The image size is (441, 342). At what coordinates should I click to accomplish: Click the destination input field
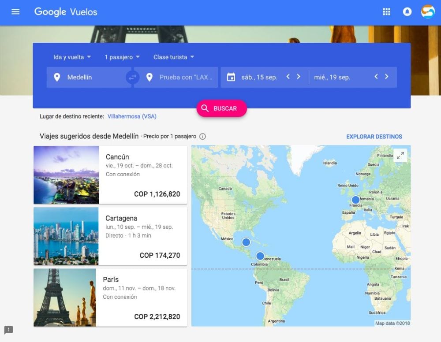click(x=185, y=78)
